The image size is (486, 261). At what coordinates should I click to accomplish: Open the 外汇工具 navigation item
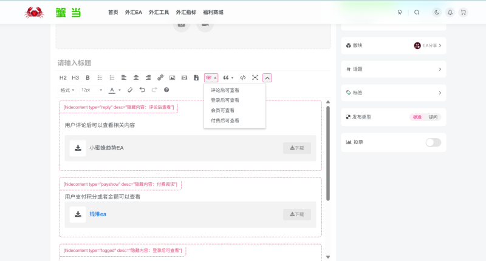coord(159,12)
